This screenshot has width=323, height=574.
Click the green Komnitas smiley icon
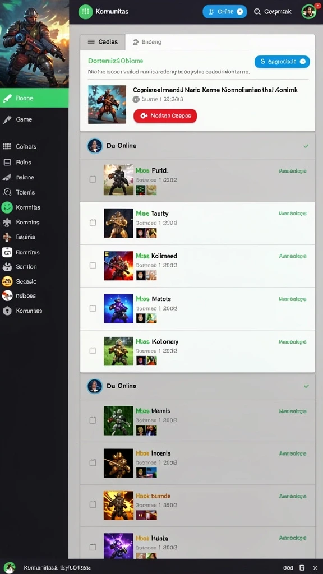pos(7,207)
